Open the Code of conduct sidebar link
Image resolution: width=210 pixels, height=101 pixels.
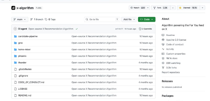click(x=175, y=44)
